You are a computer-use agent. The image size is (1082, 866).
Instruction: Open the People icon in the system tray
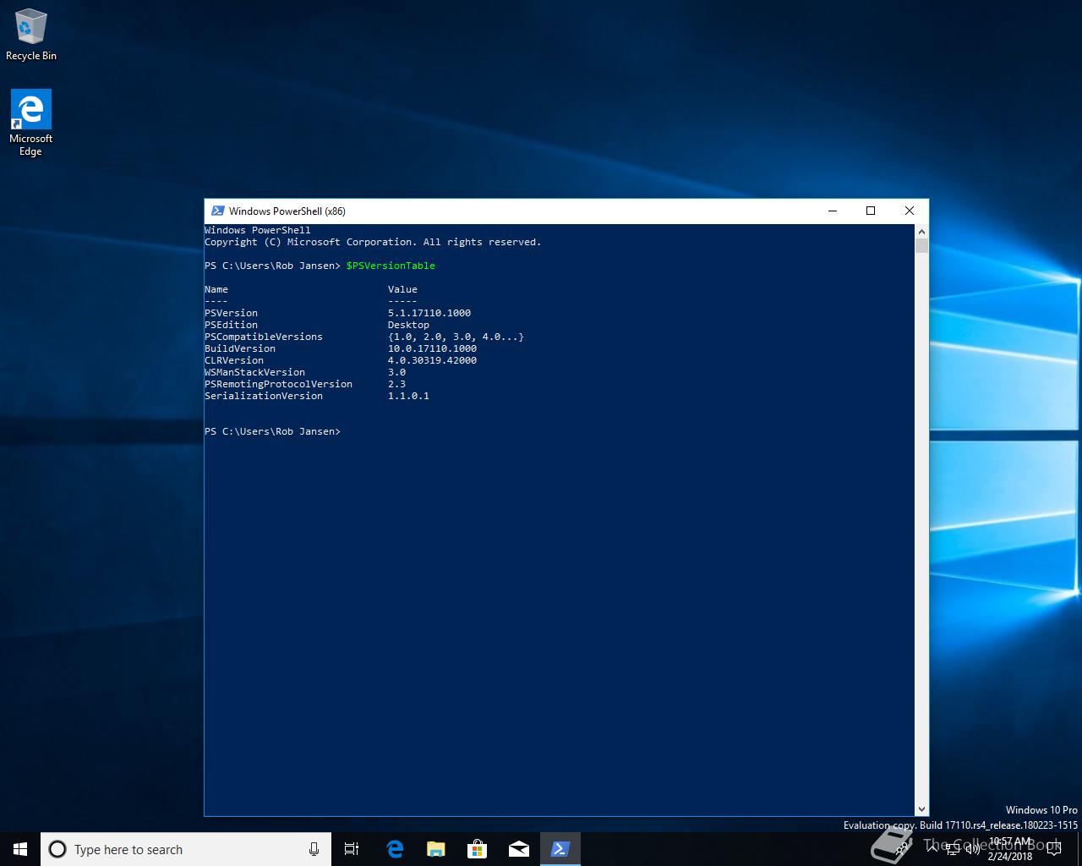(904, 849)
